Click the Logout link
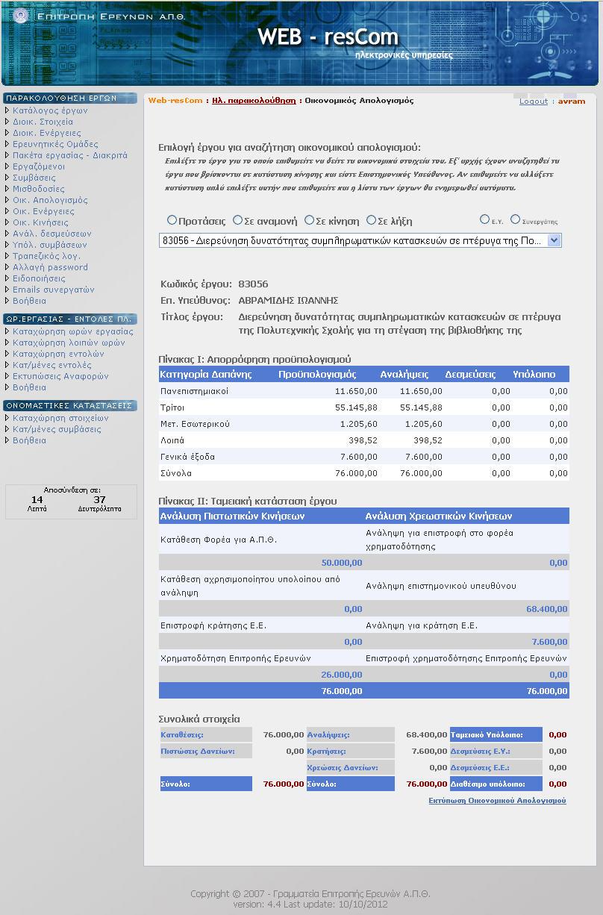 [534, 102]
